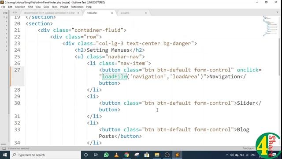Open network signal tray icon

[x=247, y=155]
